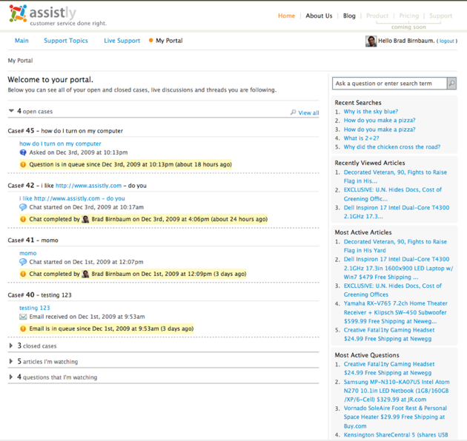Open 'how do I turn on my computer' link
This screenshot has width=467, height=441.
point(60,144)
